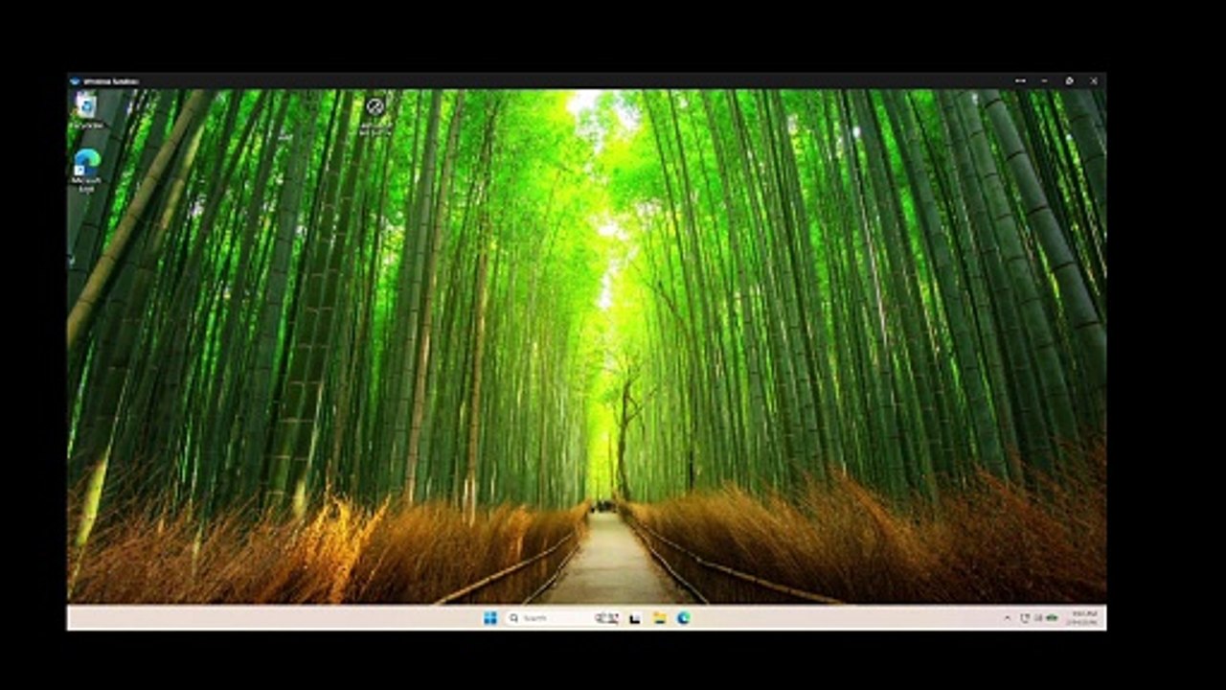1226x690 pixels.
Task: Open the Recycle Bin desktop icon
Action: pyautogui.click(x=86, y=109)
